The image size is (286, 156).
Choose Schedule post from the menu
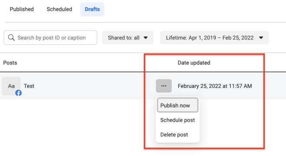point(178,120)
